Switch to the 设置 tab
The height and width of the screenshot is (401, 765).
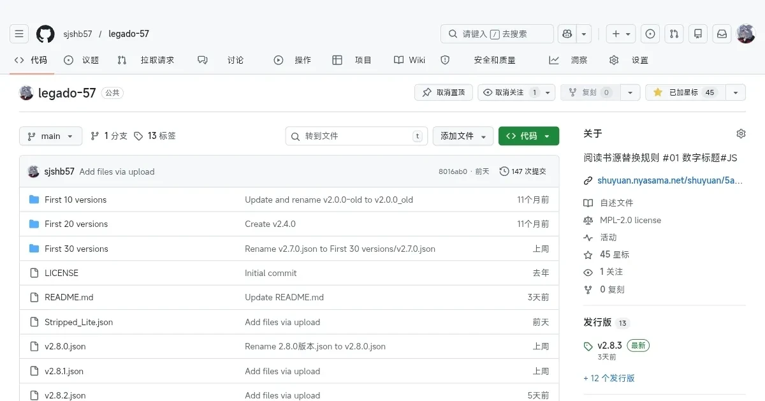[629, 60]
